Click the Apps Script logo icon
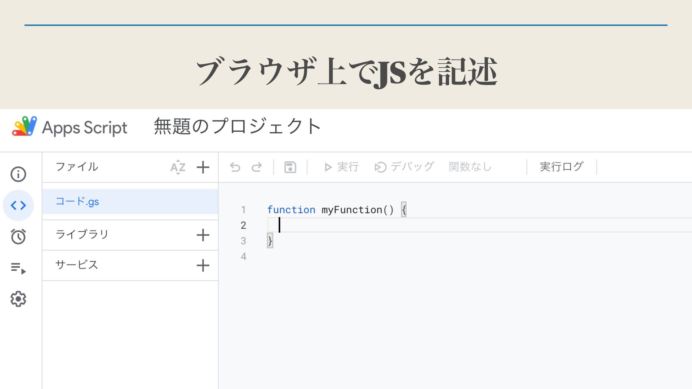 pyautogui.click(x=25, y=126)
